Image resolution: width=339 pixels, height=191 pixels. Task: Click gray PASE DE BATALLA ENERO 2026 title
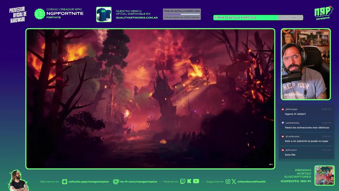pos(182,11)
